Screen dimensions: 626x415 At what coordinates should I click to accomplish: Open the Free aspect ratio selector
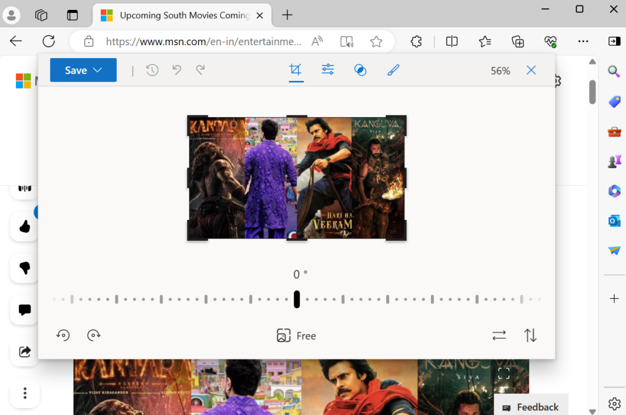click(x=296, y=335)
